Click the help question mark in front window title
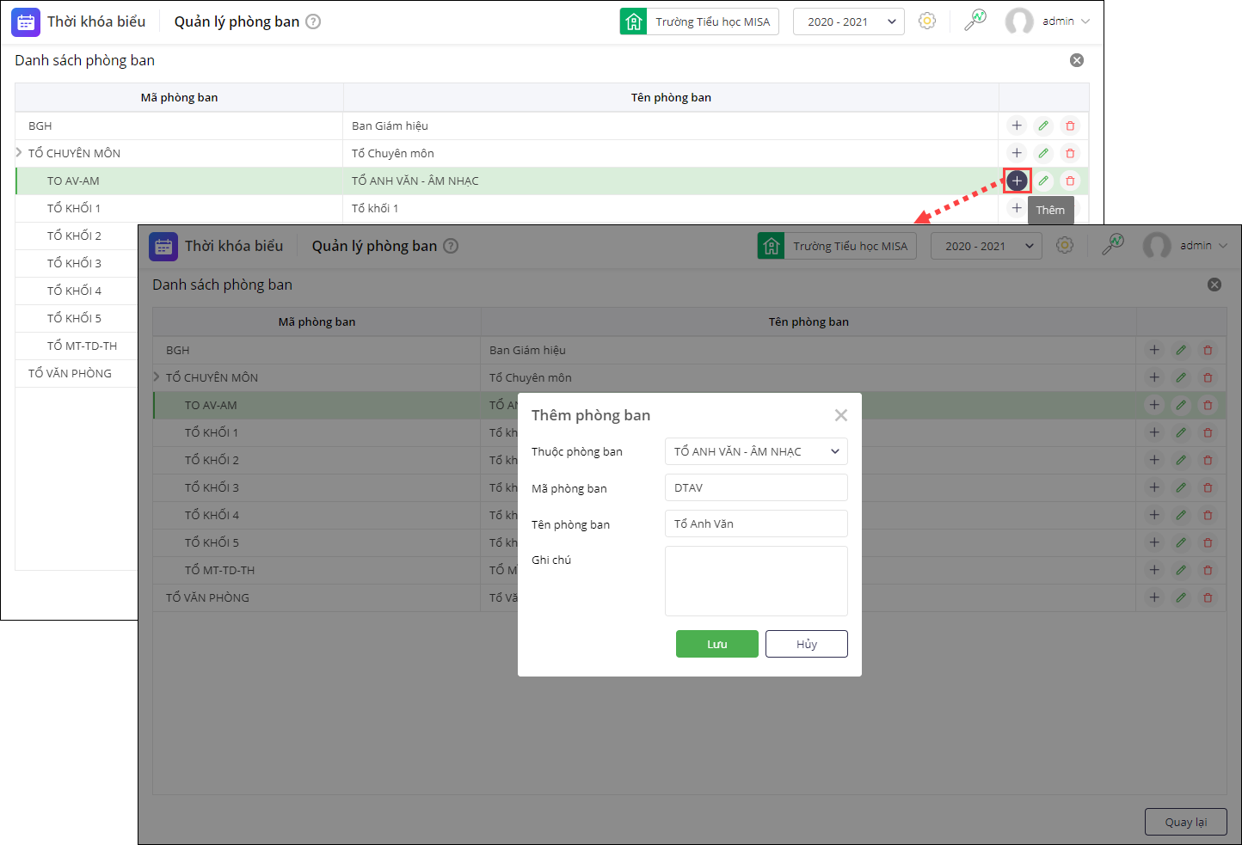Viewport: 1242px width, 845px height. [x=451, y=246]
